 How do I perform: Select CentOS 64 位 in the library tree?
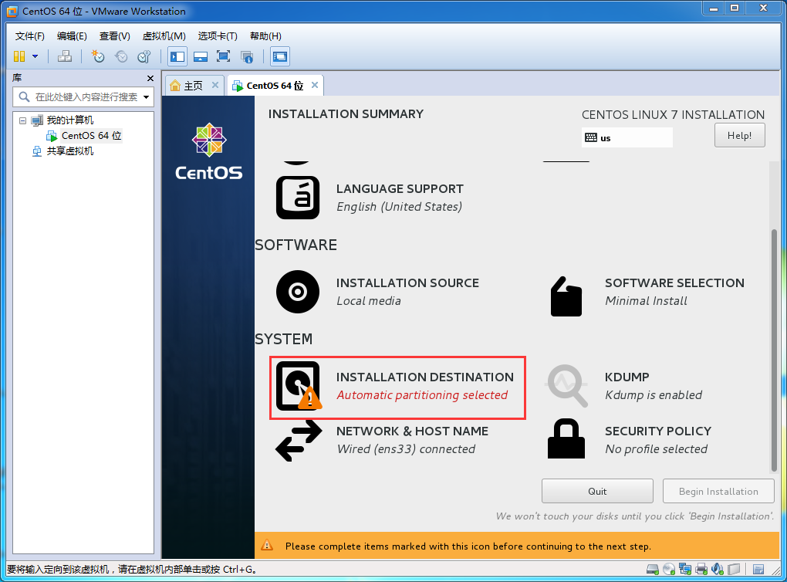point(91,136)
